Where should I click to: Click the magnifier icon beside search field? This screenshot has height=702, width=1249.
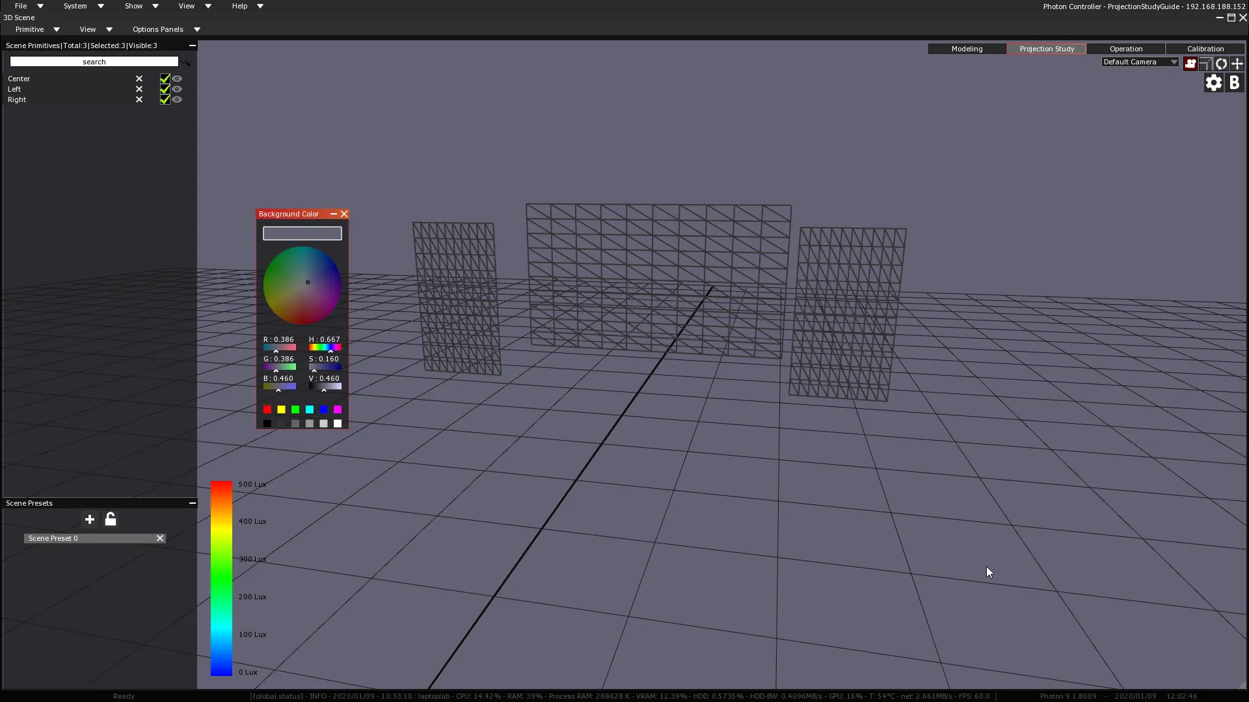(186, 62)
